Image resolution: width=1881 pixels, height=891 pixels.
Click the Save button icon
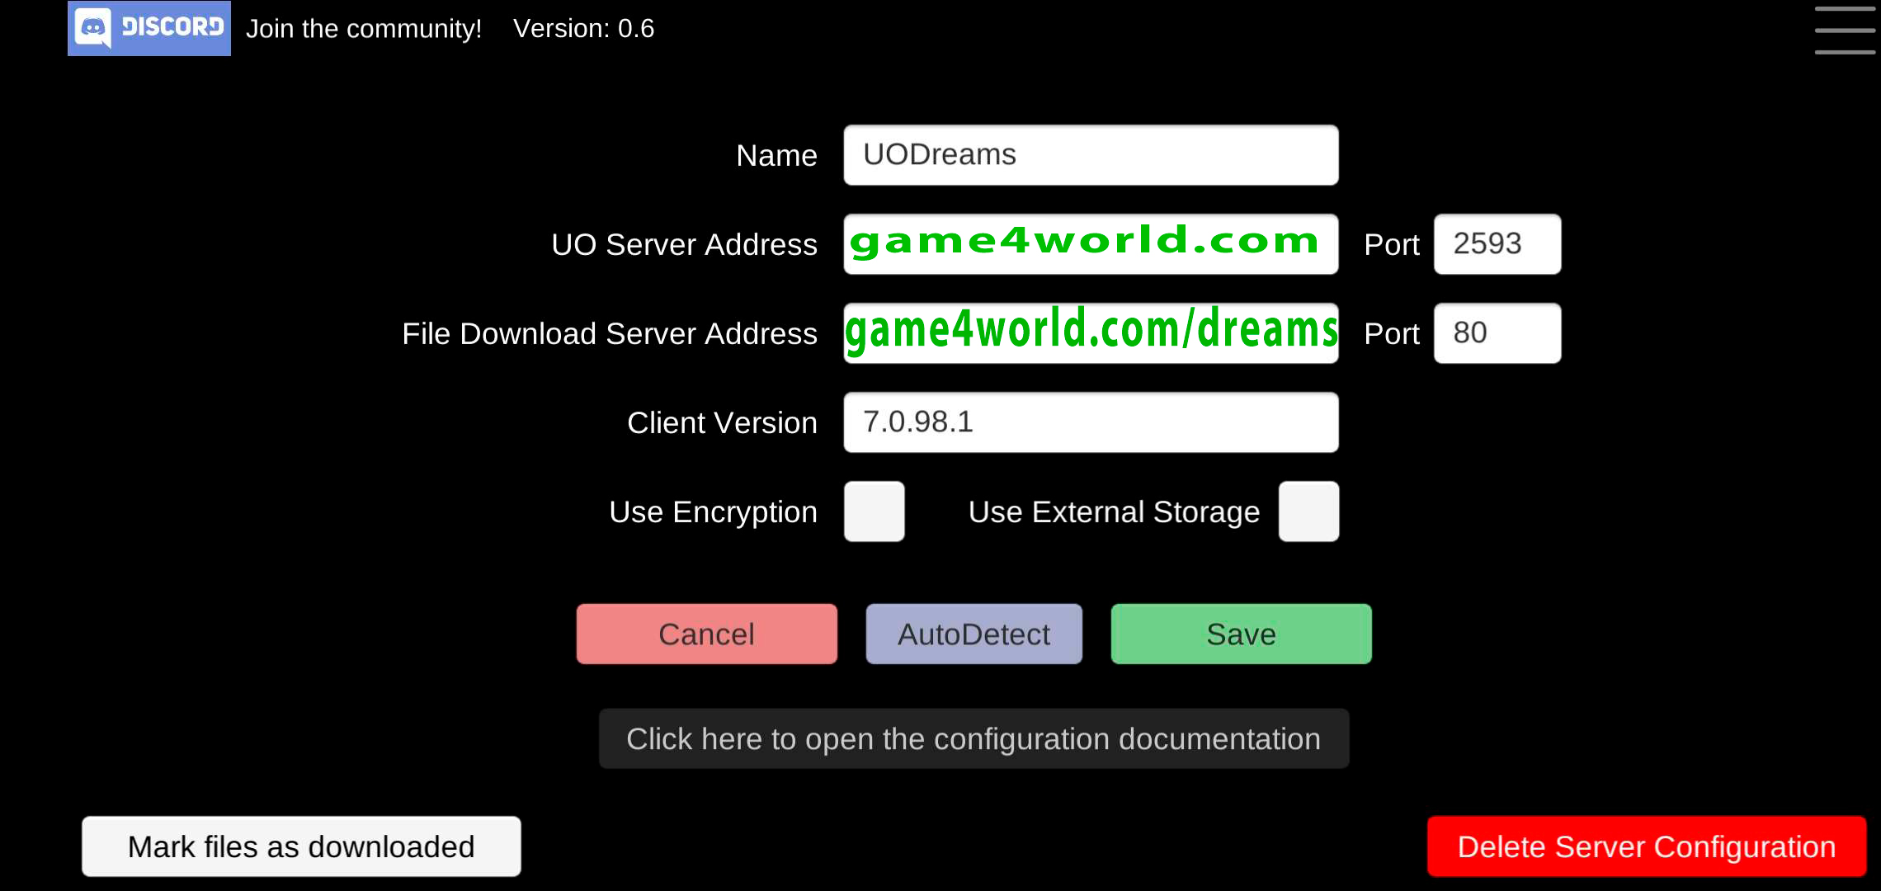(1241, 633)
